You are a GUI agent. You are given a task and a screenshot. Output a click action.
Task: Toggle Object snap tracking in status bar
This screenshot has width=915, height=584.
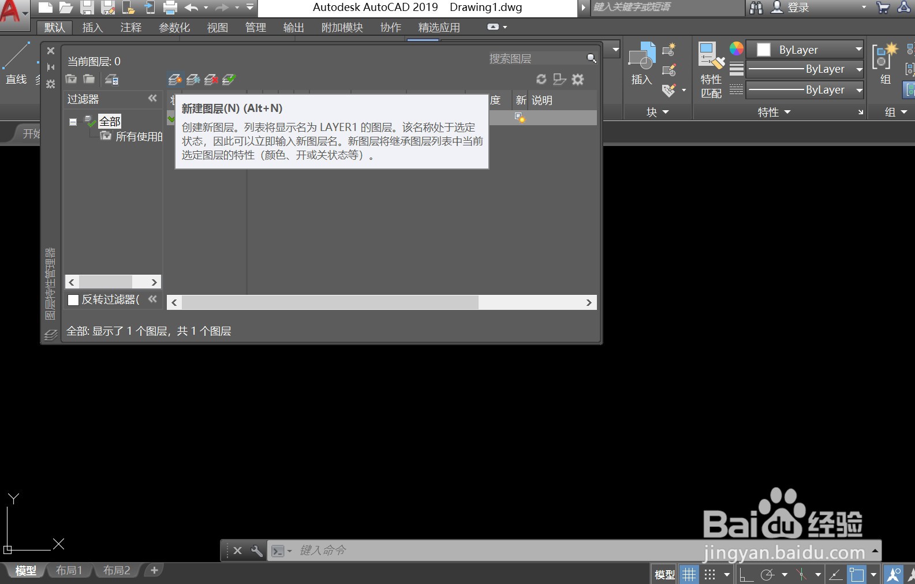tap(835, 574)
